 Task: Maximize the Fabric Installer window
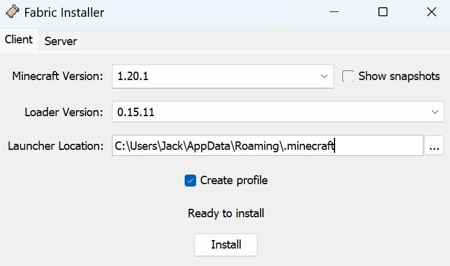383,12
